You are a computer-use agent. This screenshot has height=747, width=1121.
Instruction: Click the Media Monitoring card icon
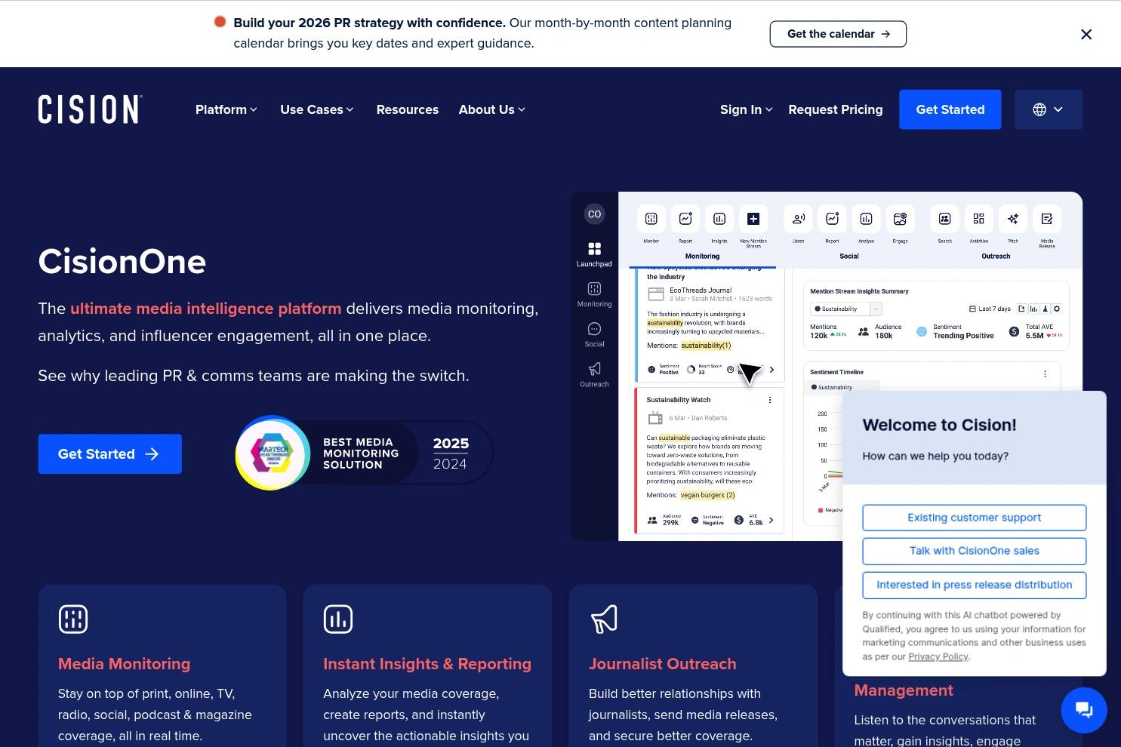(73, 619)
